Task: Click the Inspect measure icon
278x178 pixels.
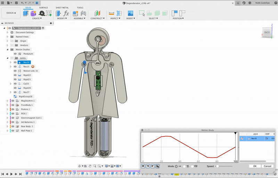Action: (112, 13)
